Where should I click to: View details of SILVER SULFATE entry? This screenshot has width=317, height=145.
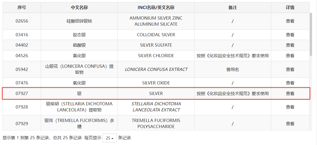click(x=290, y=45)
